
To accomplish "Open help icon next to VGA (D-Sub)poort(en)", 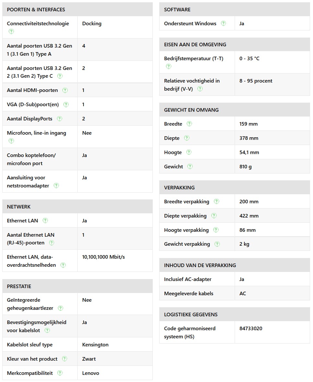I will (x=66, y=105).
